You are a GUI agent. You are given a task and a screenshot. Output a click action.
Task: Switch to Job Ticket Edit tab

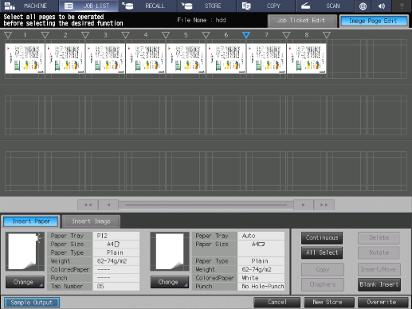[x=301, y=21]
